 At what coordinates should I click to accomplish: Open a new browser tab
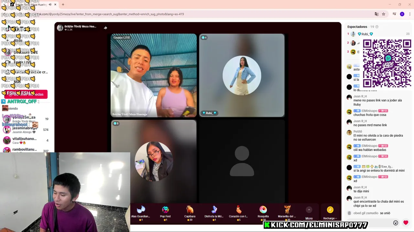click(63, 5)
